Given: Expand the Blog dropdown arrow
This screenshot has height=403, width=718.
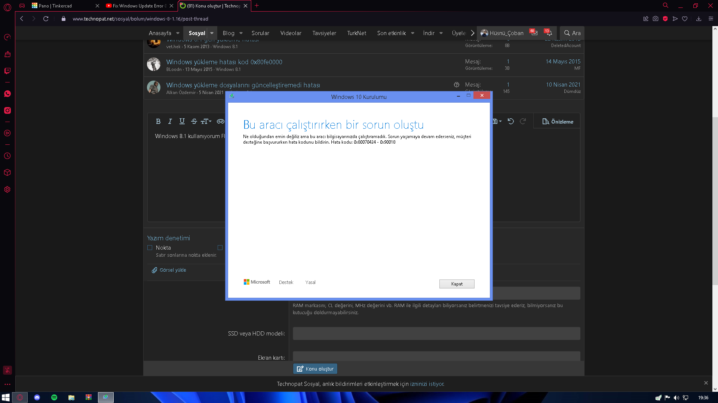Looking at the screenshot, I should pos(241,33).
